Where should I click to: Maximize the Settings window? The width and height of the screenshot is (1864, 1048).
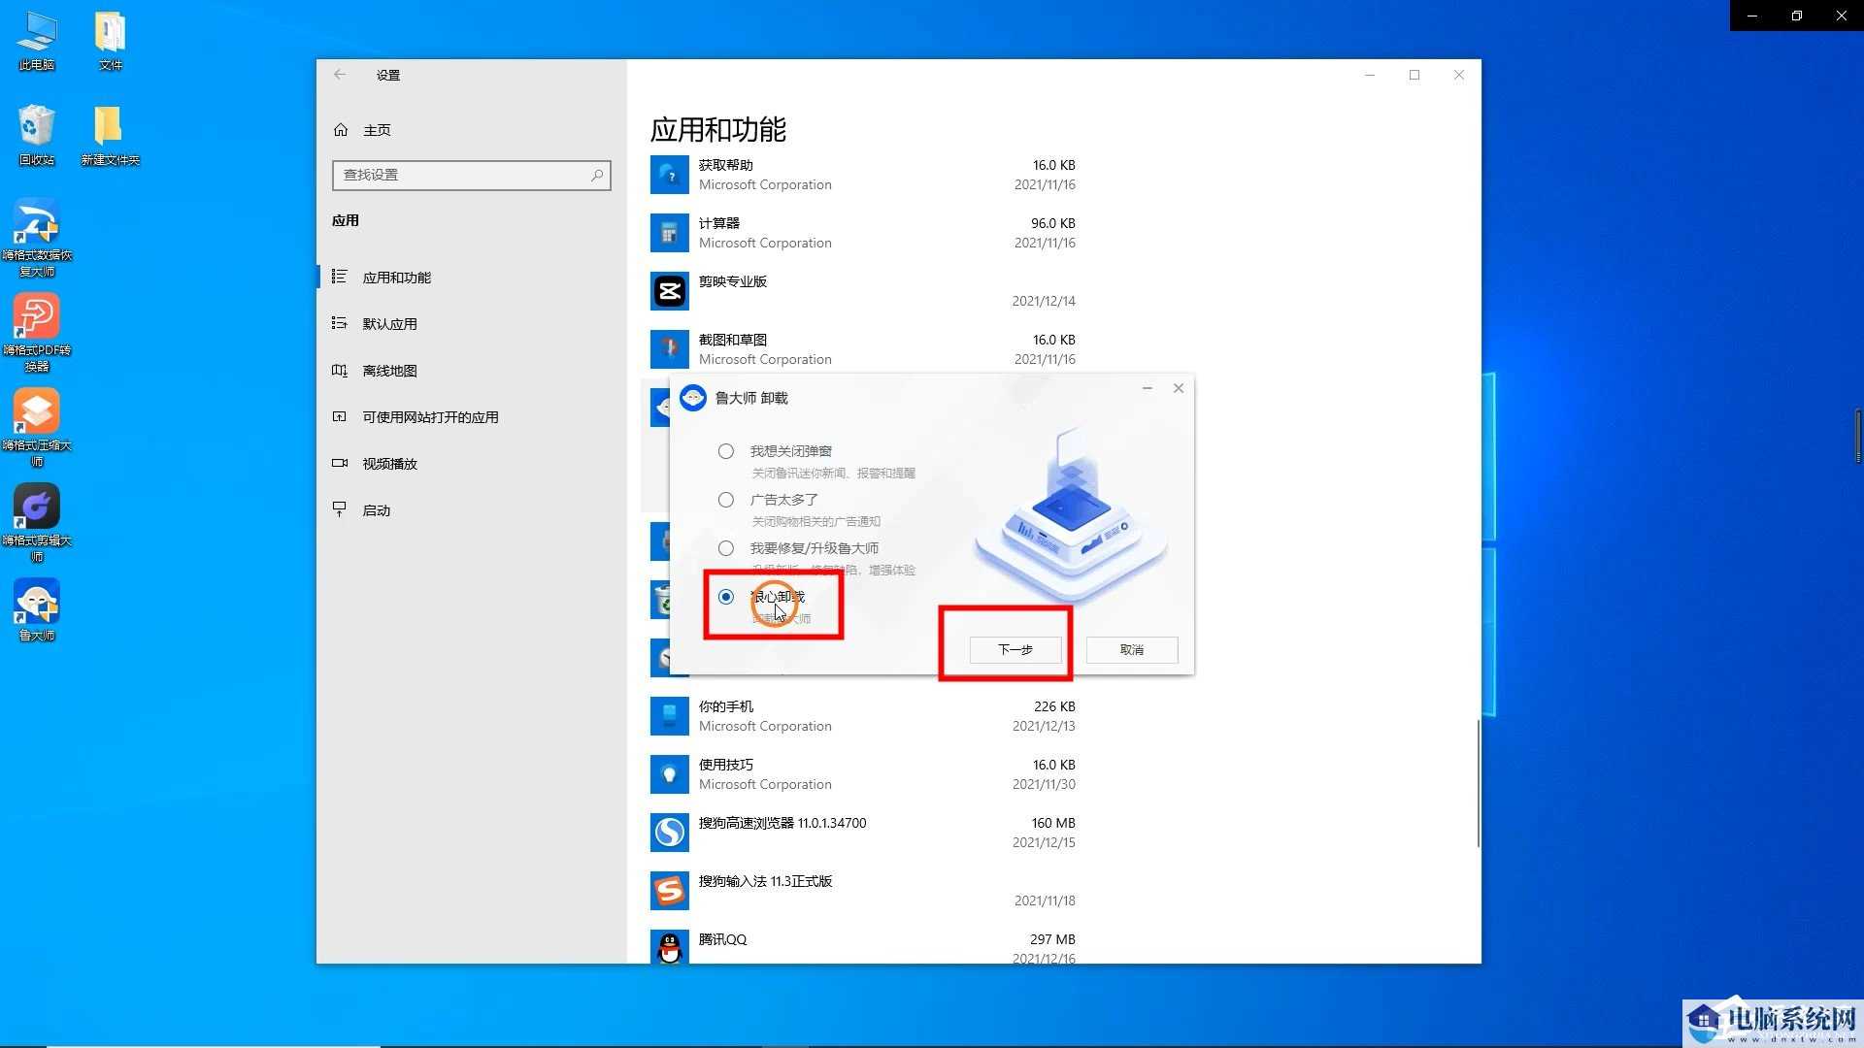pos(1415,75)
